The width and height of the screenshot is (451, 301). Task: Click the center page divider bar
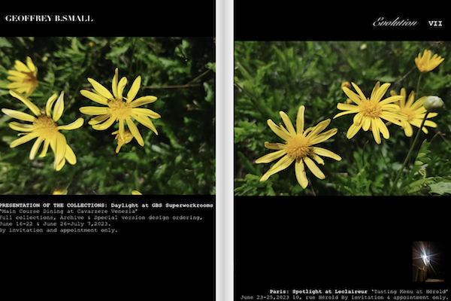(x=224, y=150)
